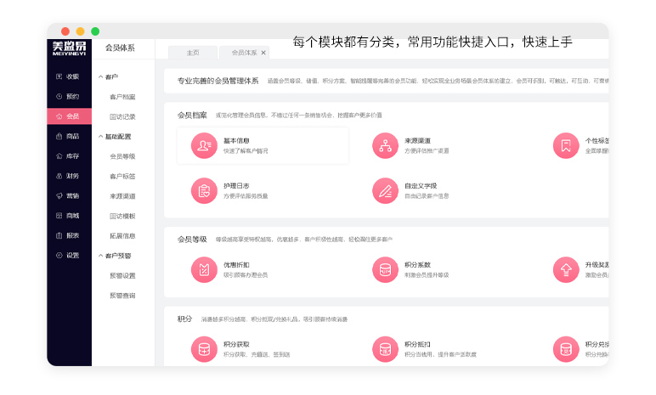This screenshot has width=656, height=395.
Task: Click the 积分抵扣 database icon
Action: pyautogui.click(x=385, y=349)
